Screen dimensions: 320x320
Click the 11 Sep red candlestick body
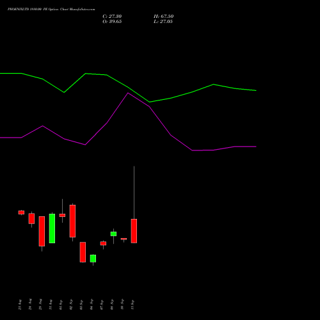tap(134, 231)
